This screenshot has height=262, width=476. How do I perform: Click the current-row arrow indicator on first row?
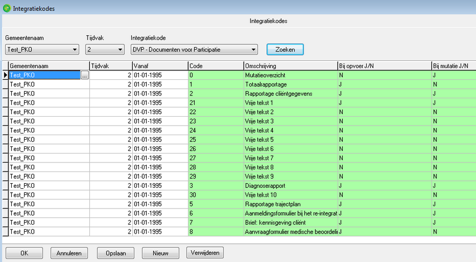6,75
